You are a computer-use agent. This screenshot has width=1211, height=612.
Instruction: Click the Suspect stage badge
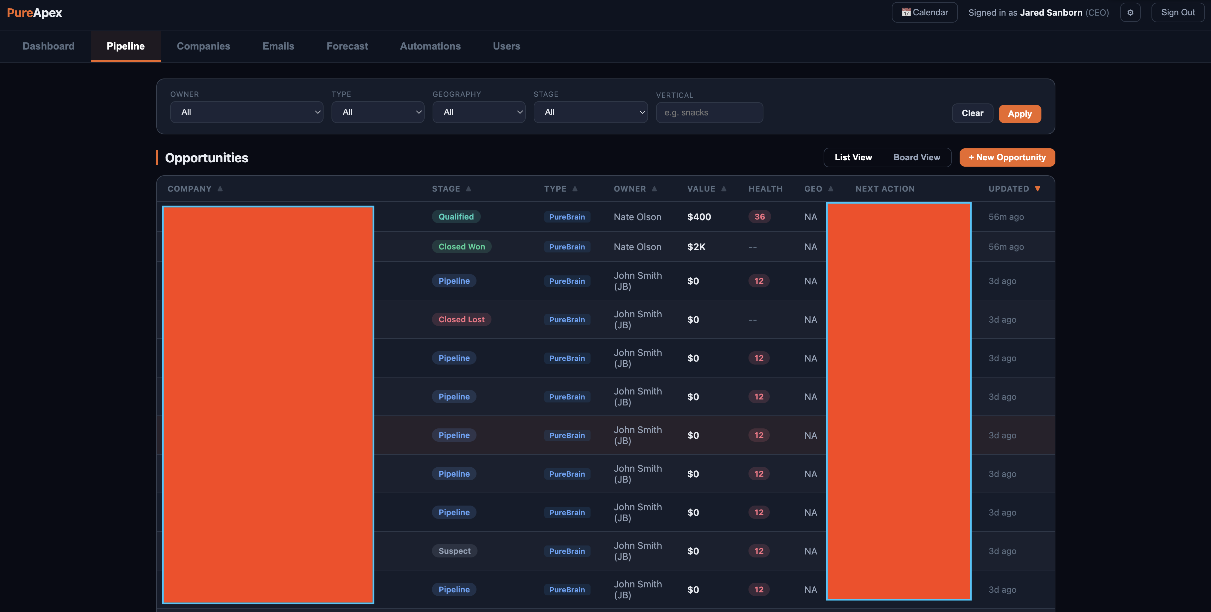454,551
